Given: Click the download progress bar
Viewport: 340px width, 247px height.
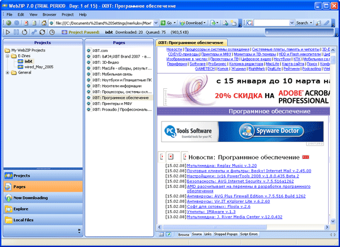Looking at the screenshot, I should pyautogui.click(x=299, y=32).
